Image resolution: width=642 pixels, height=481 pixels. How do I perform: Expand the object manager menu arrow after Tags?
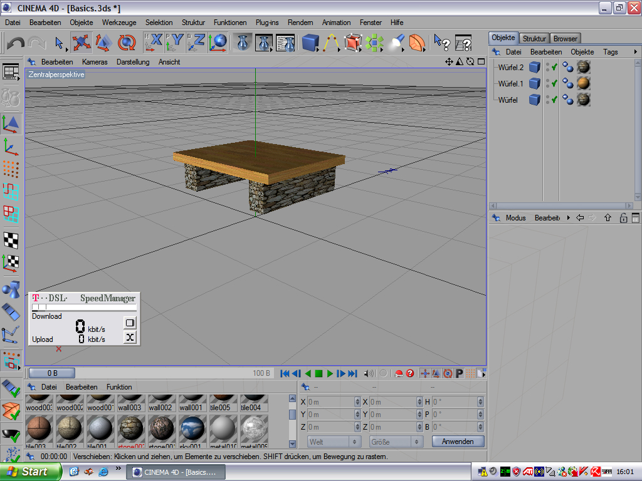[636, 52]
